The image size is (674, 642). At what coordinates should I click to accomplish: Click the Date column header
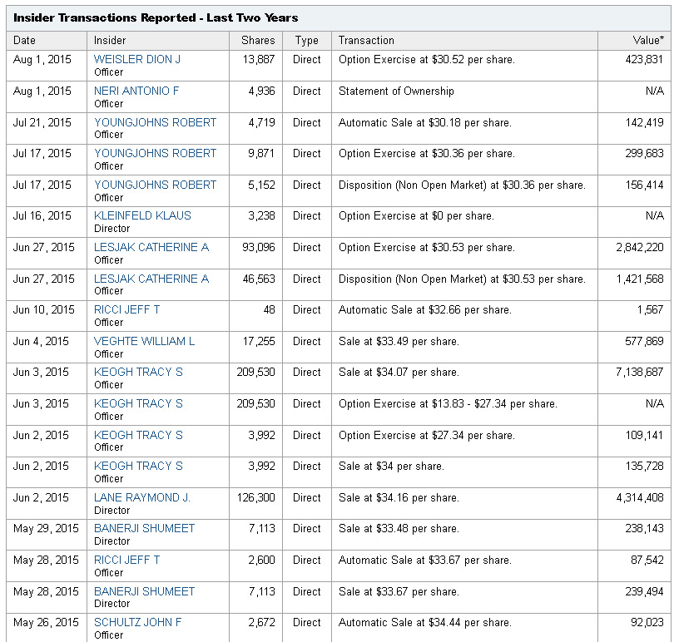pyautogui.click(x=25, y=40)
